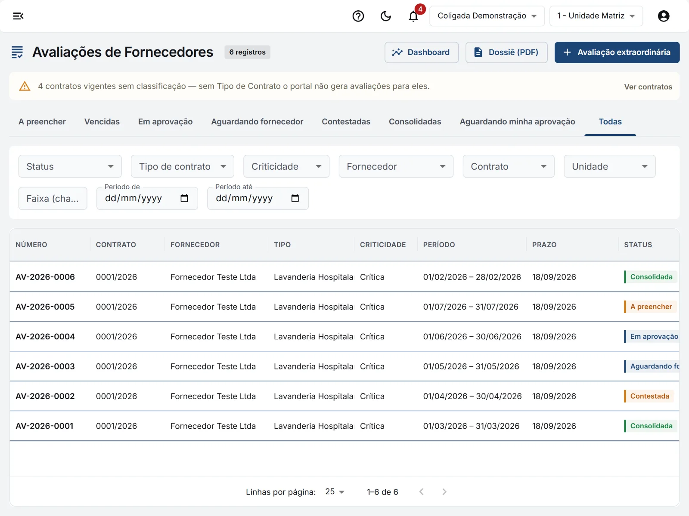Click the Contestada status chip

coord(649,396)
